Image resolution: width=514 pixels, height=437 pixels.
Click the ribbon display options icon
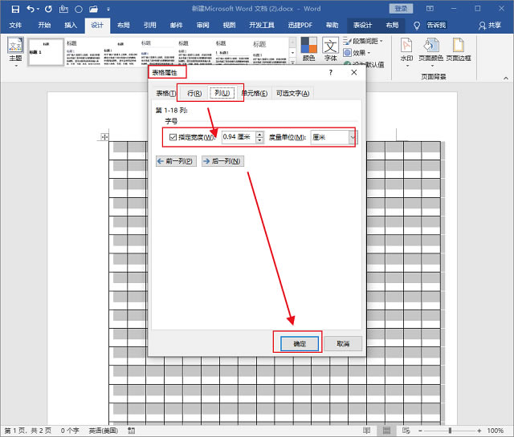(x=430, y=9)
